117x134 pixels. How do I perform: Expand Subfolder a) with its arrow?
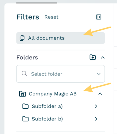pos(96,106)
